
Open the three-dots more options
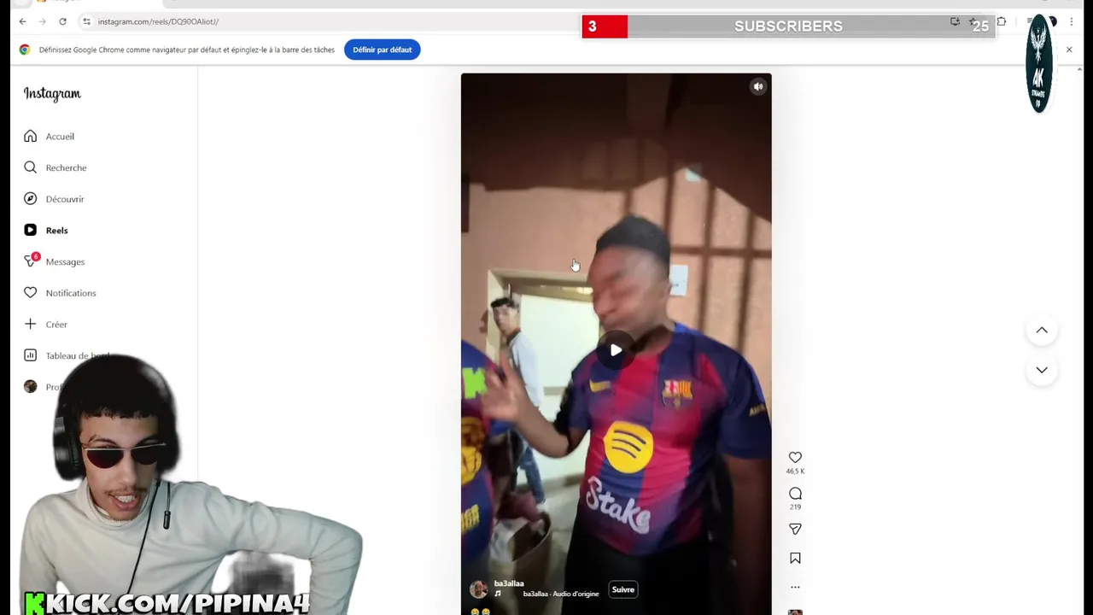795,587
